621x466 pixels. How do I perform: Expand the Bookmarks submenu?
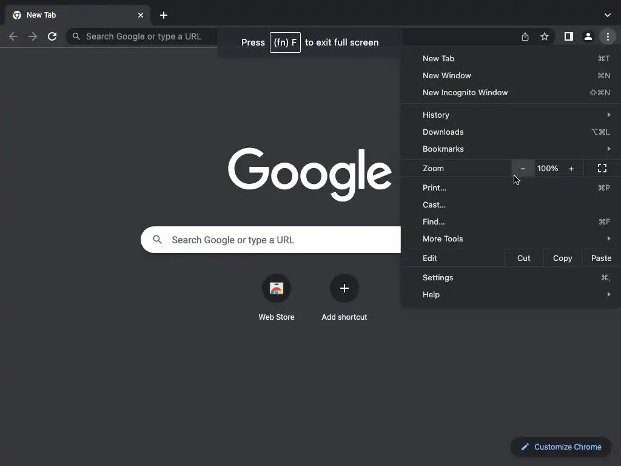[x=511, y=149]
